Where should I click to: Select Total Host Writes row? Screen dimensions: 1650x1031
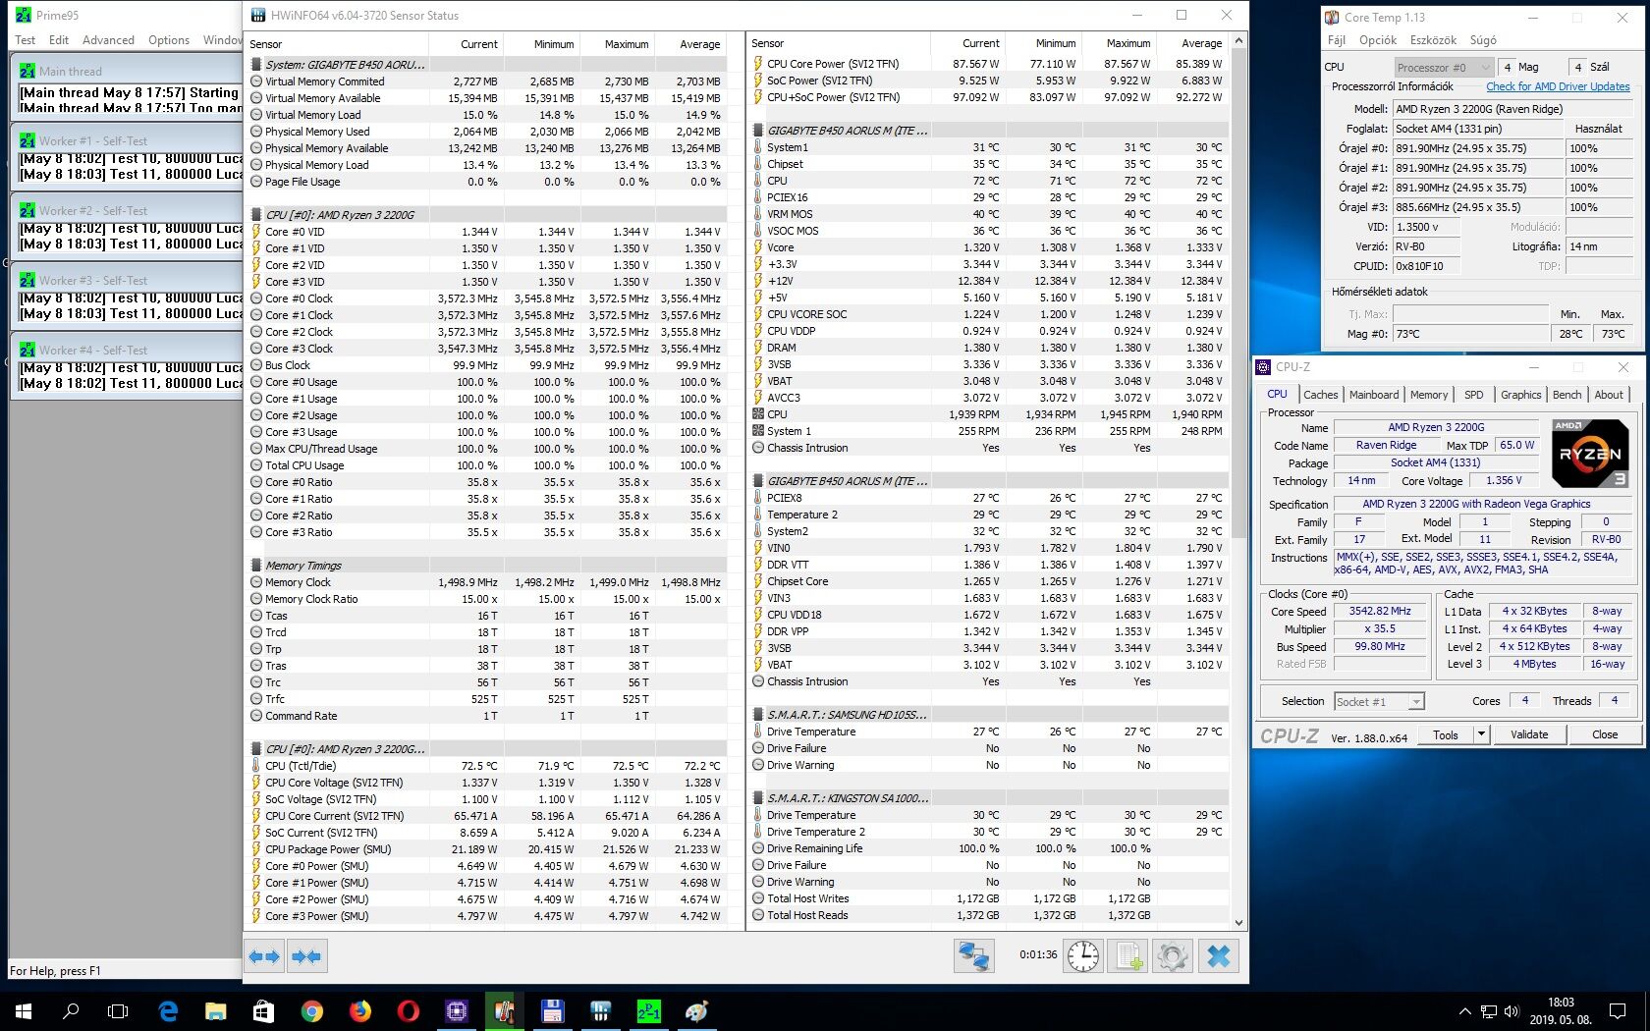pyautogui.click(x=989, y=898)
